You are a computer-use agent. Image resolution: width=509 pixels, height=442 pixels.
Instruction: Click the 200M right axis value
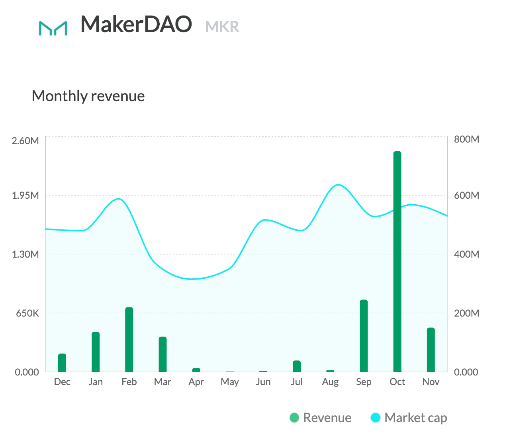(x=466, y=313)
